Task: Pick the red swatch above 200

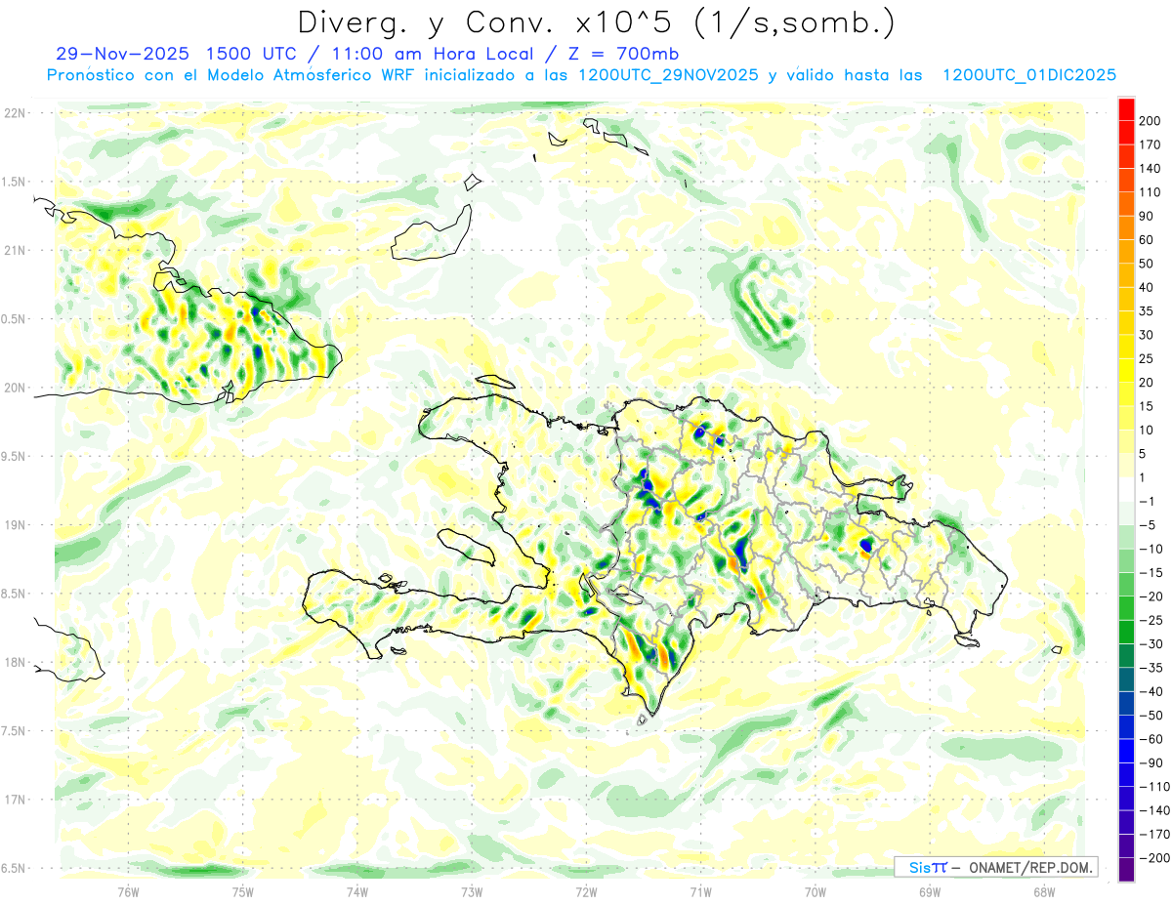Action: (x=1126, y=109)
